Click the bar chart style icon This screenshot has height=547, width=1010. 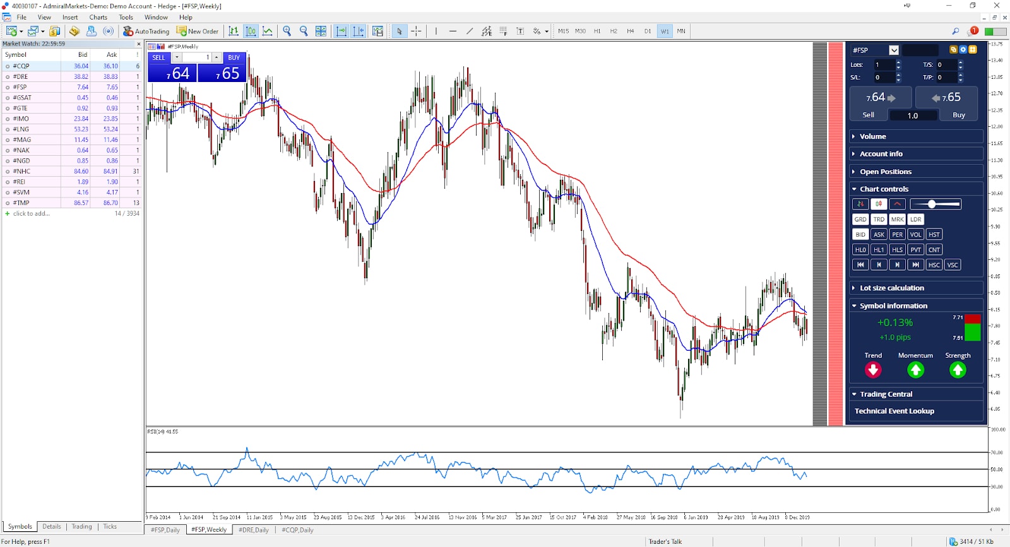tap(234, 31)
